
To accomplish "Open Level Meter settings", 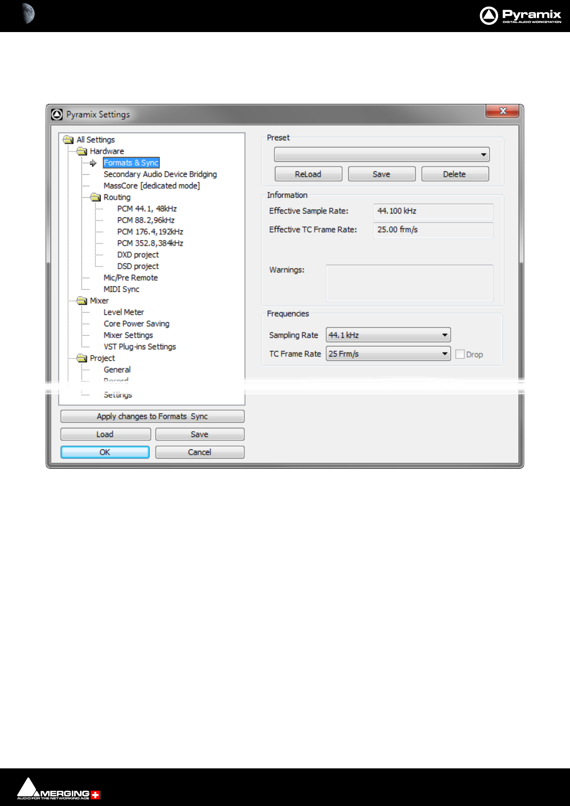I will pos(124,312).
